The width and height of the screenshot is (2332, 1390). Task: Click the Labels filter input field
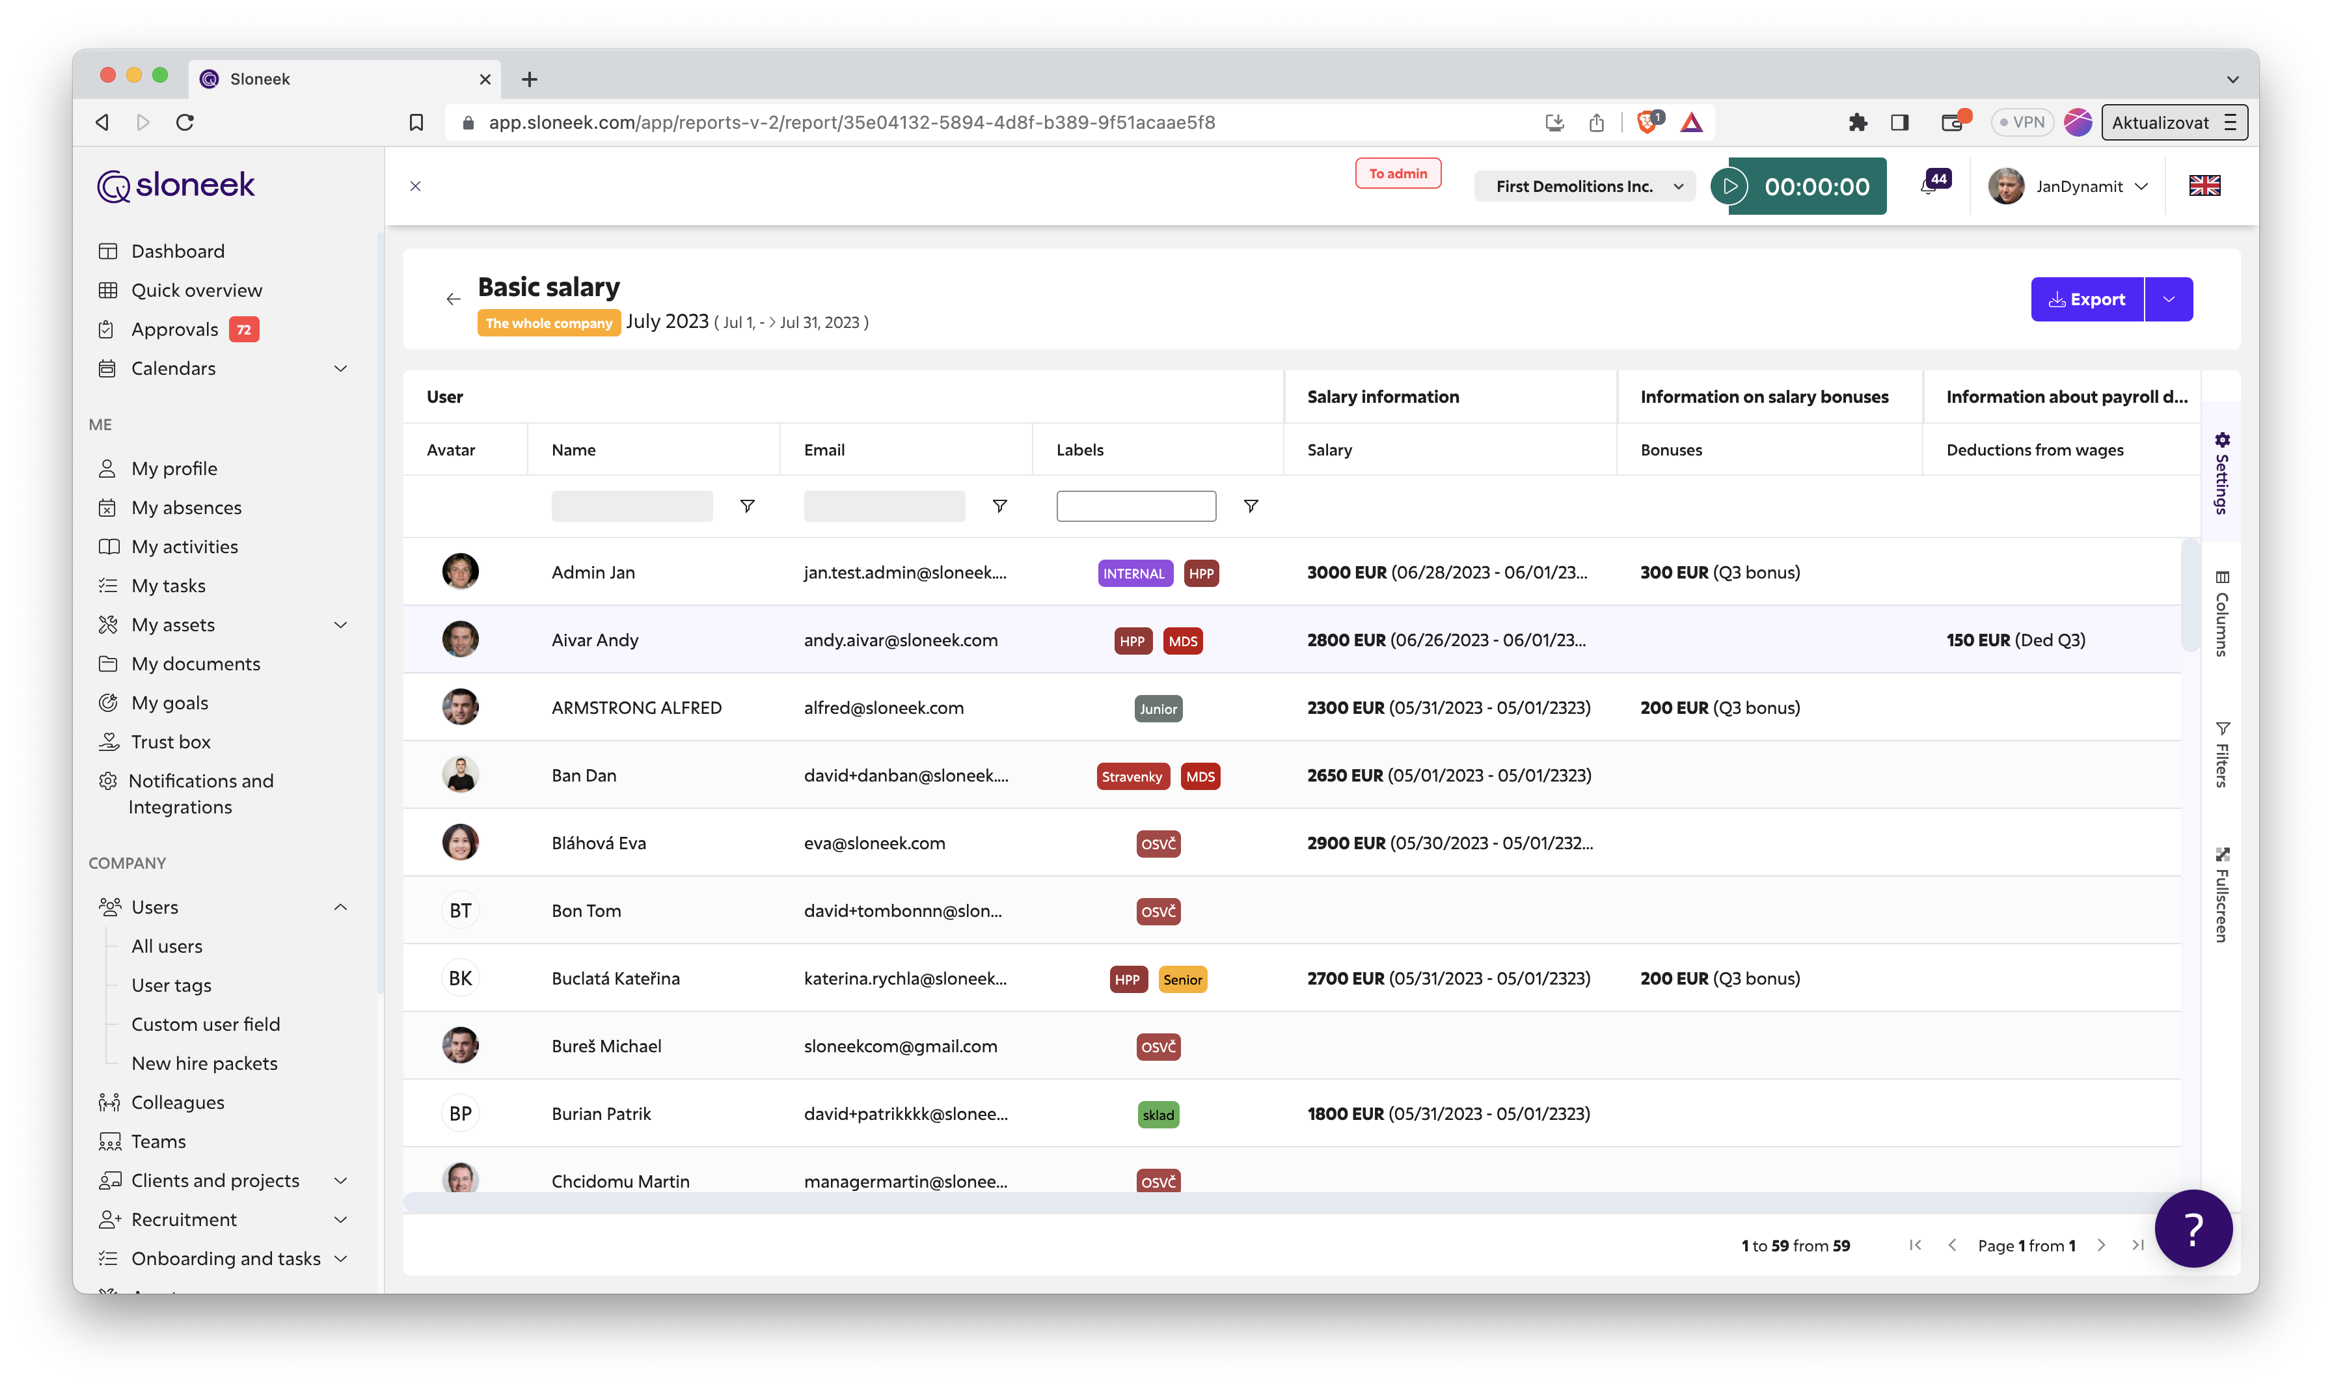1135,506
